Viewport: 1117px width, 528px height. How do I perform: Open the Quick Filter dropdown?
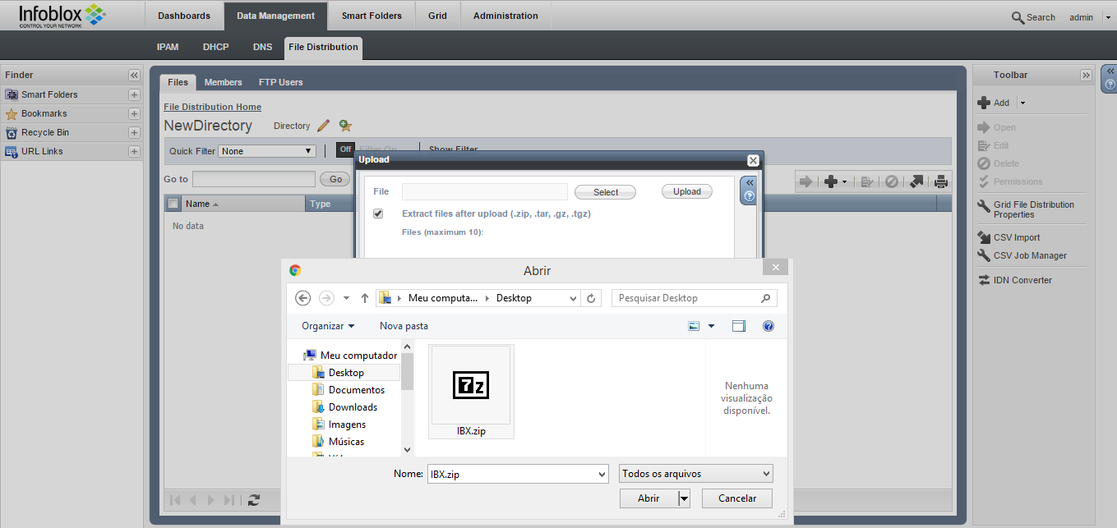click(x=266, y=150)
